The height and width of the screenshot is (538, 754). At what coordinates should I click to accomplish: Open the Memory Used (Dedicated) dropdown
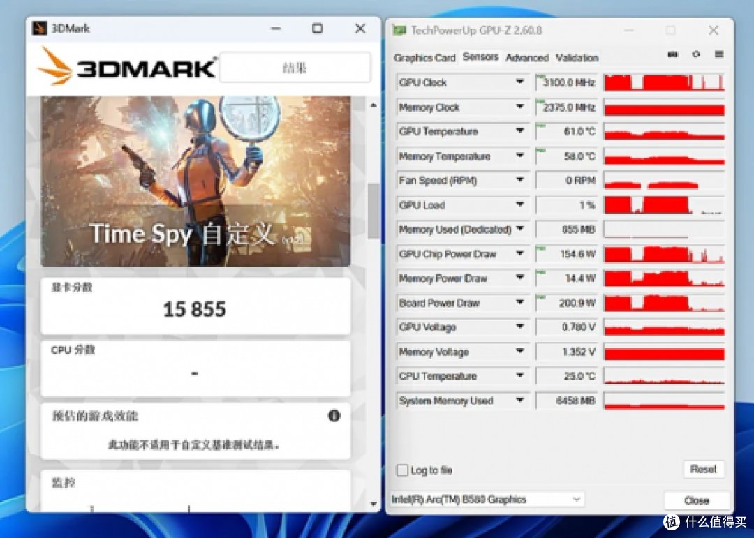[520, 229]
